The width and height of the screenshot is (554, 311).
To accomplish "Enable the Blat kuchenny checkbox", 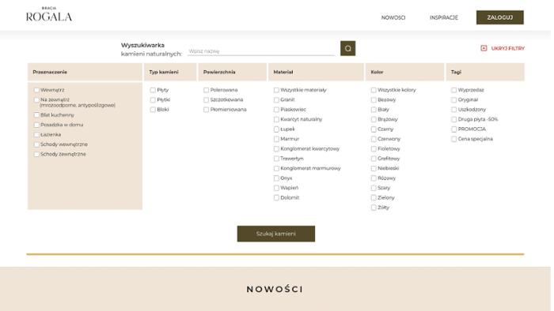I will (x=36, y=115).
